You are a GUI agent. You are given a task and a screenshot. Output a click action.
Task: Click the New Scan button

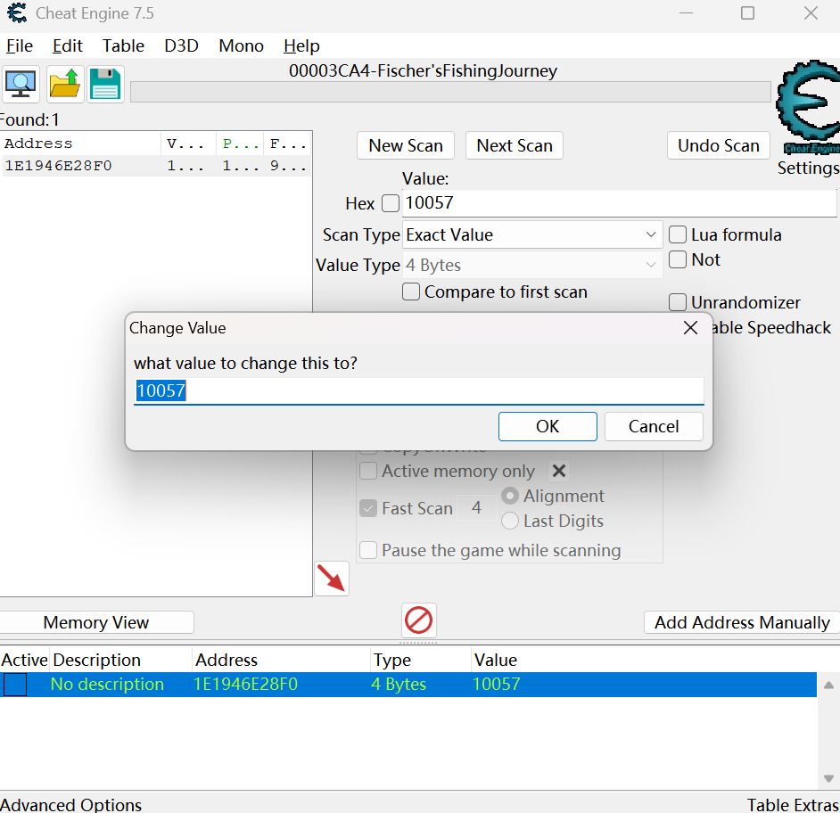pos(406,145)
